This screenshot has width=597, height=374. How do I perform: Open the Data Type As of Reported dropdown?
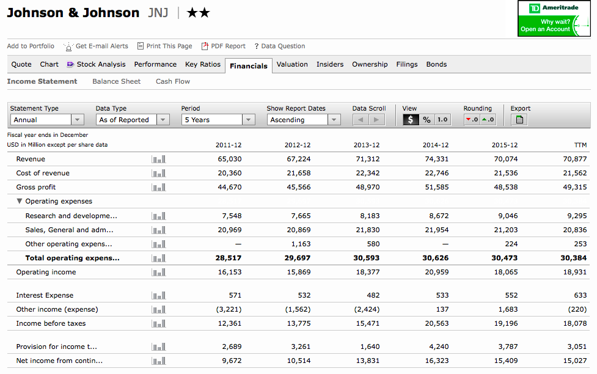tap(133, 120)
